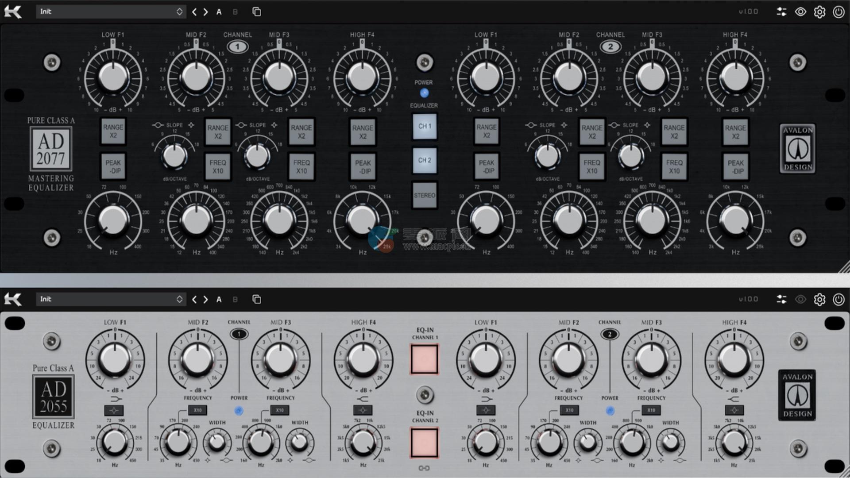Click Avalon Design logo badge on AD2077

798,149
